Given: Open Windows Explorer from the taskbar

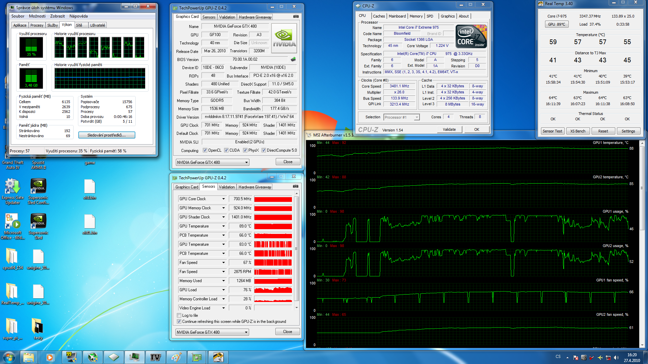Looking at the screenshot, I should point(29,357).
